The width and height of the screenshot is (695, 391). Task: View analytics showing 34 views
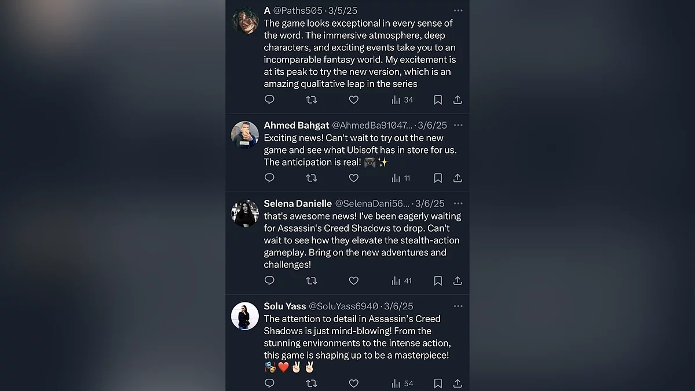(x=402, y=100)
